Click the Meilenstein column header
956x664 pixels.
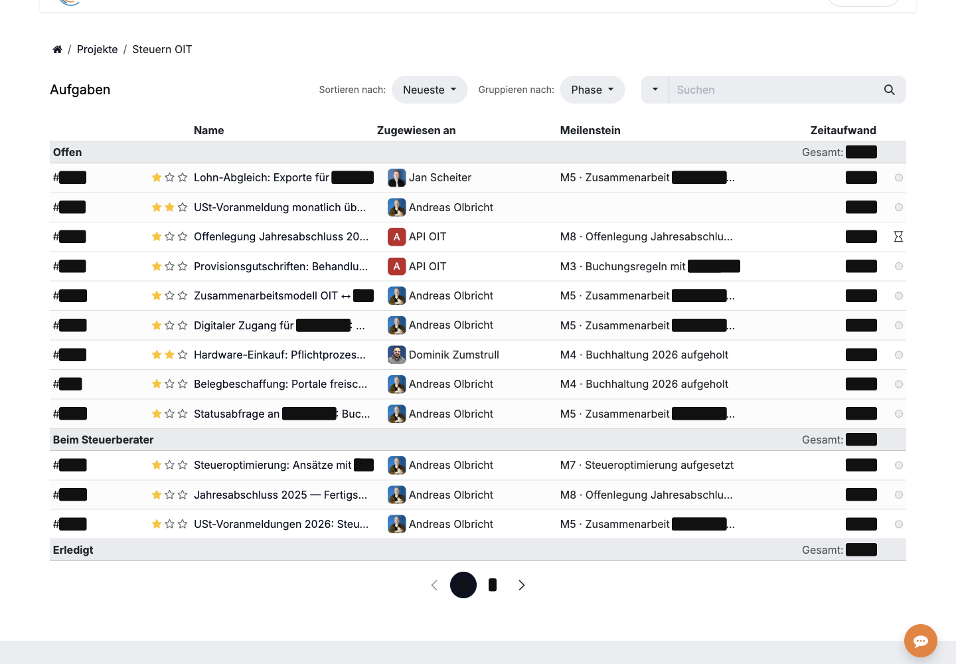click(x=590, y=130)
